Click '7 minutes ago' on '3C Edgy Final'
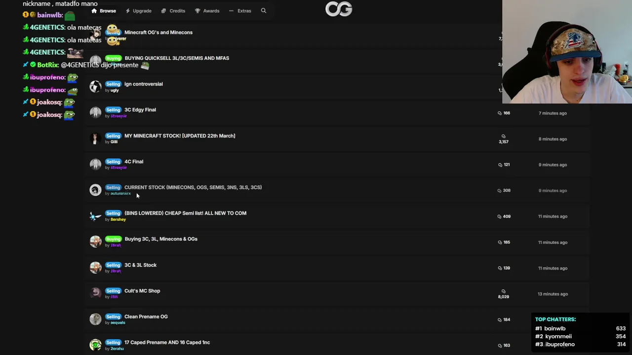Image resolution: width=632 pixels, height=355 pixels. coord(553,113)
